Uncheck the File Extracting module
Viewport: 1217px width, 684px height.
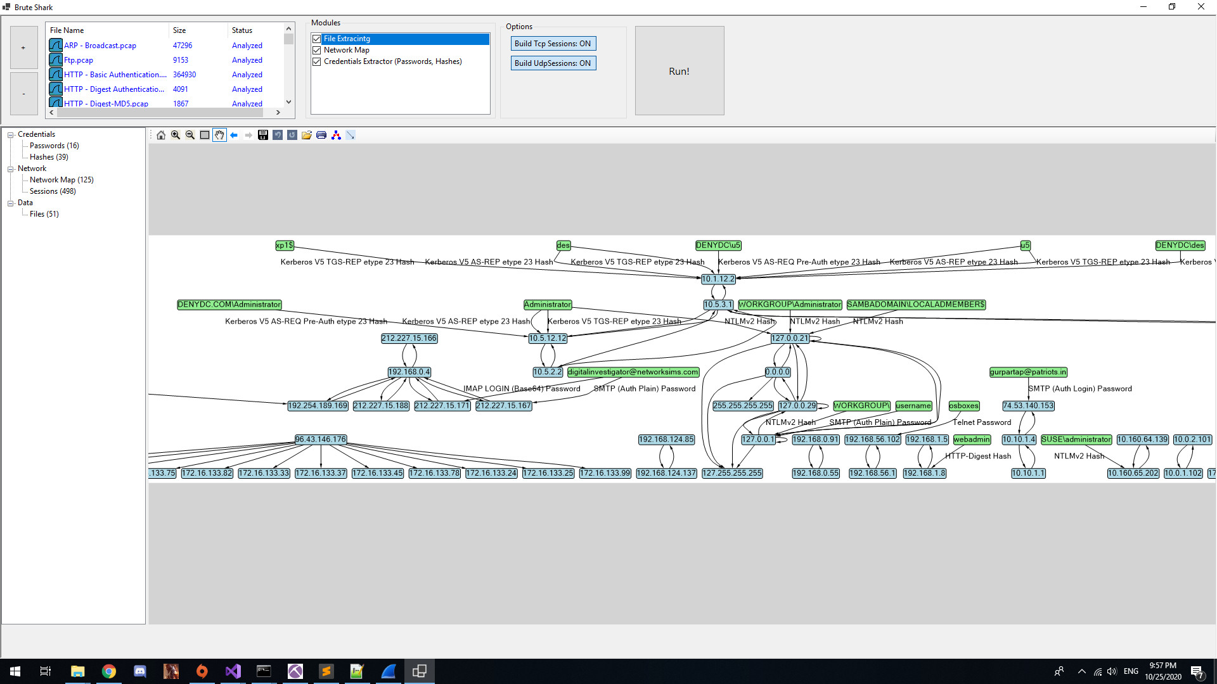pos(317,39)
